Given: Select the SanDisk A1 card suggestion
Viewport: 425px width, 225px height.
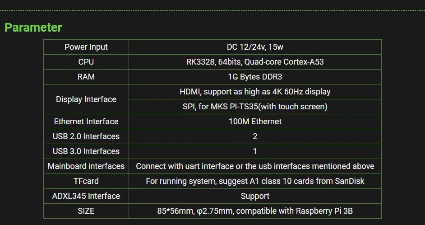Looking at the screenshot, I should [255, 181].
